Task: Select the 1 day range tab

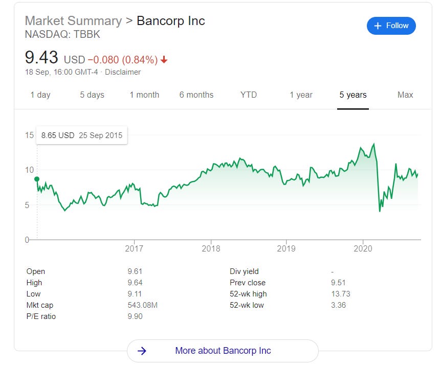Action: [x=40, y=95]
